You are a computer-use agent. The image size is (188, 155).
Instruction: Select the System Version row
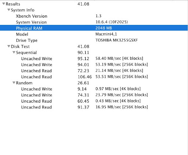[x=94, y=22]
